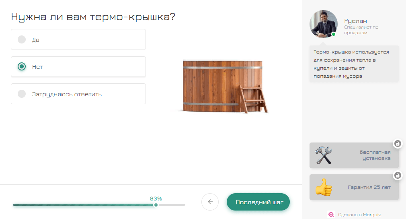The height and width of the screenshot is (219, 406).
Task: Click the "83%" progress label
Action: click(x=156, y=198)
